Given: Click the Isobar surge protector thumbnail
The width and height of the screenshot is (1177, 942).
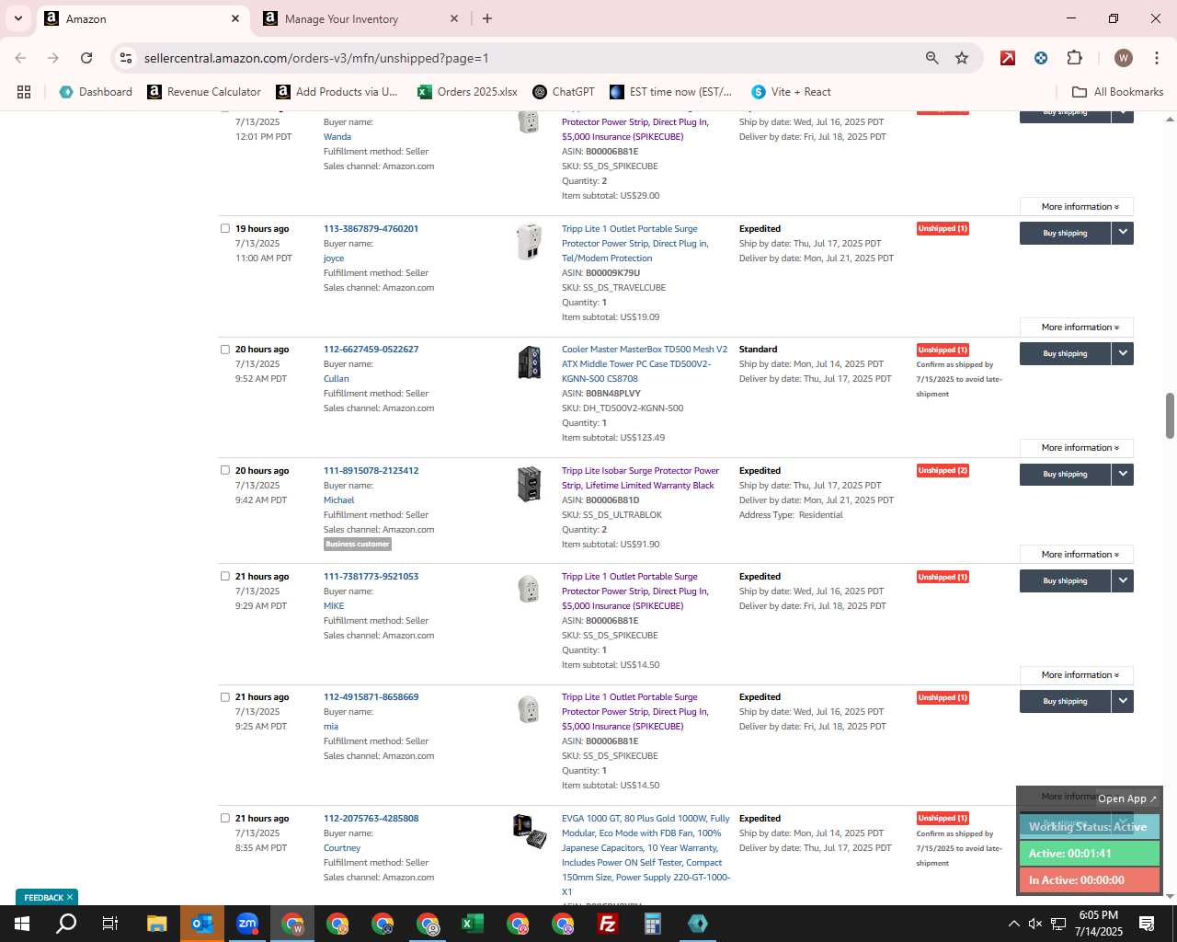Looking at the screenshot, I should pyautogui.click(x=529, y=484).
